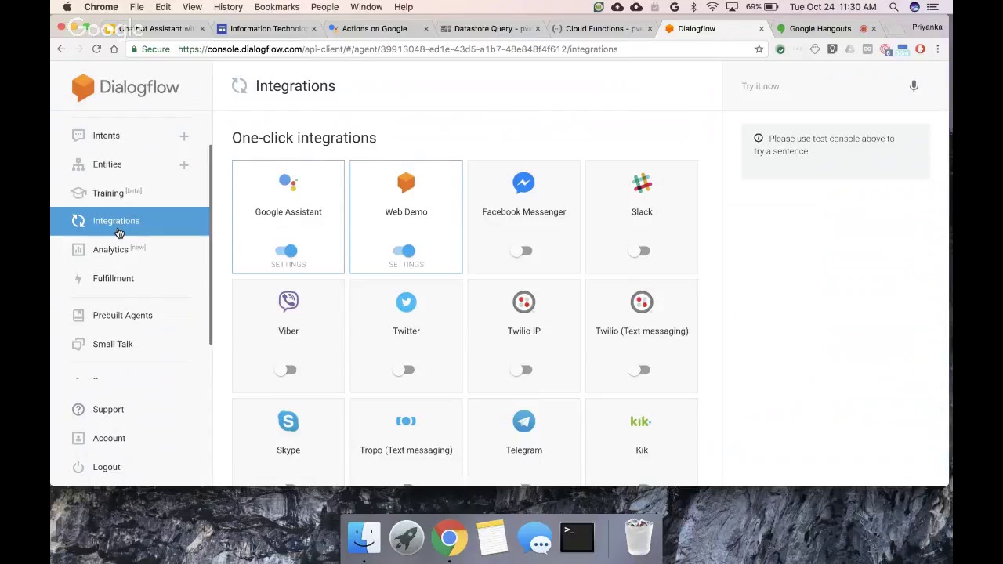Enable the Twilio text messaging toggle

tap(639, 370)
